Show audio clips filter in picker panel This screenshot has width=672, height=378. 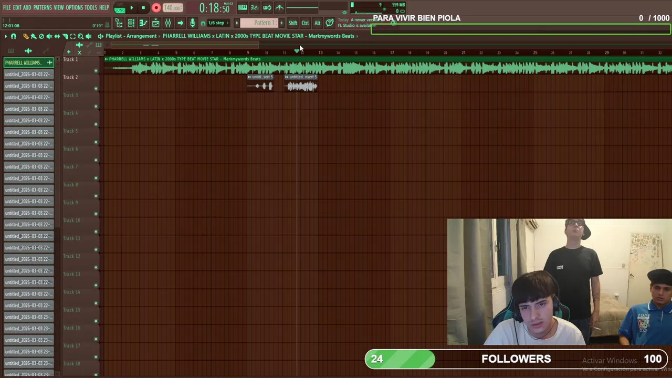tap(28, 51)
